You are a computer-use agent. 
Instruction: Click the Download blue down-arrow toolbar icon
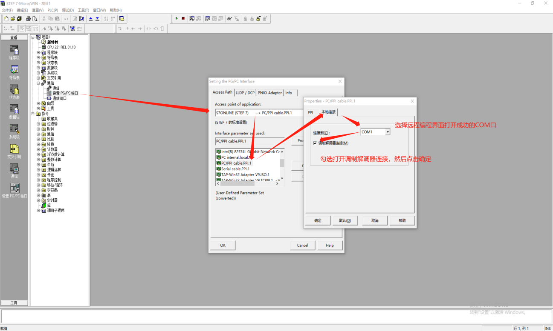click(x=97, y=19)
